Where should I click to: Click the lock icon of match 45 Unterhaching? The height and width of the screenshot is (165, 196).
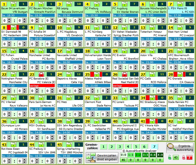[69, 145]
